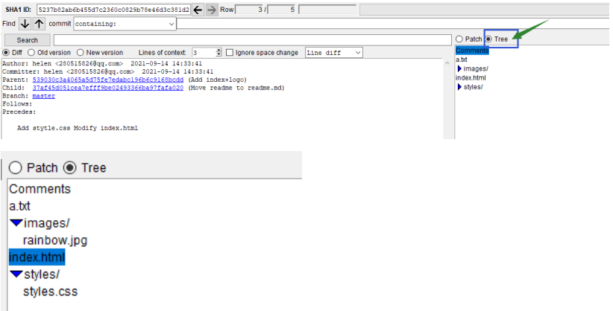Select the New version radio button
The height and width of the screenshot is (311, 613).
coord(80,53)
